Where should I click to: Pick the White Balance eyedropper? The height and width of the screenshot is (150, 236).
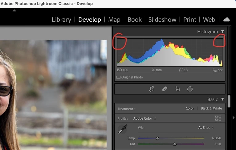click(123, 129)
